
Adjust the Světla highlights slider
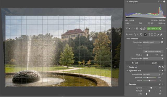[x=146, y=94]
